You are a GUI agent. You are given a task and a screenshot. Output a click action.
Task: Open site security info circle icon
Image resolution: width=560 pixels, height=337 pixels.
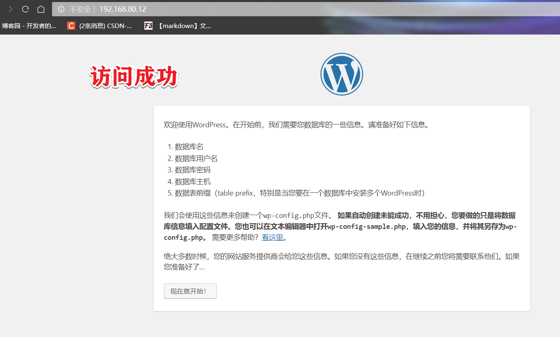tap(61, 9)
